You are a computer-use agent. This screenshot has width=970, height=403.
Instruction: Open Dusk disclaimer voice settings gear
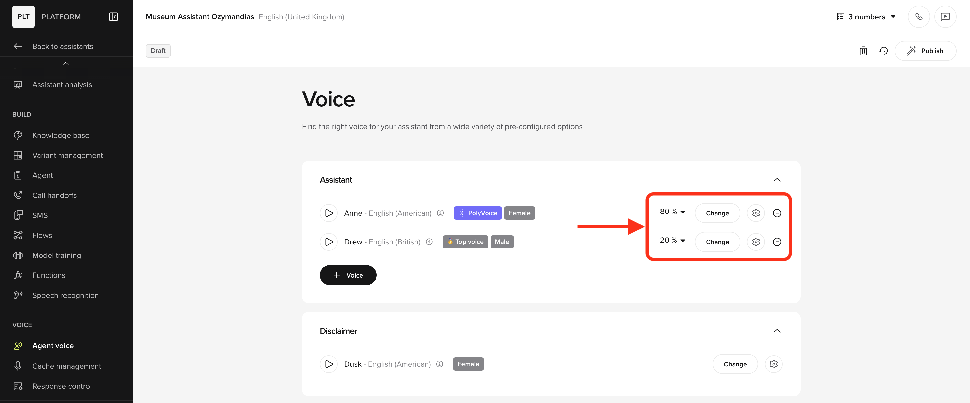[773, 364]
